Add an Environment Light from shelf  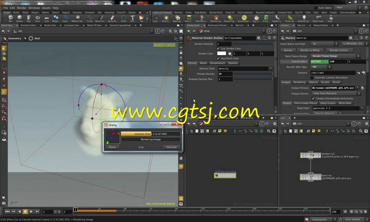pos(244,18)
